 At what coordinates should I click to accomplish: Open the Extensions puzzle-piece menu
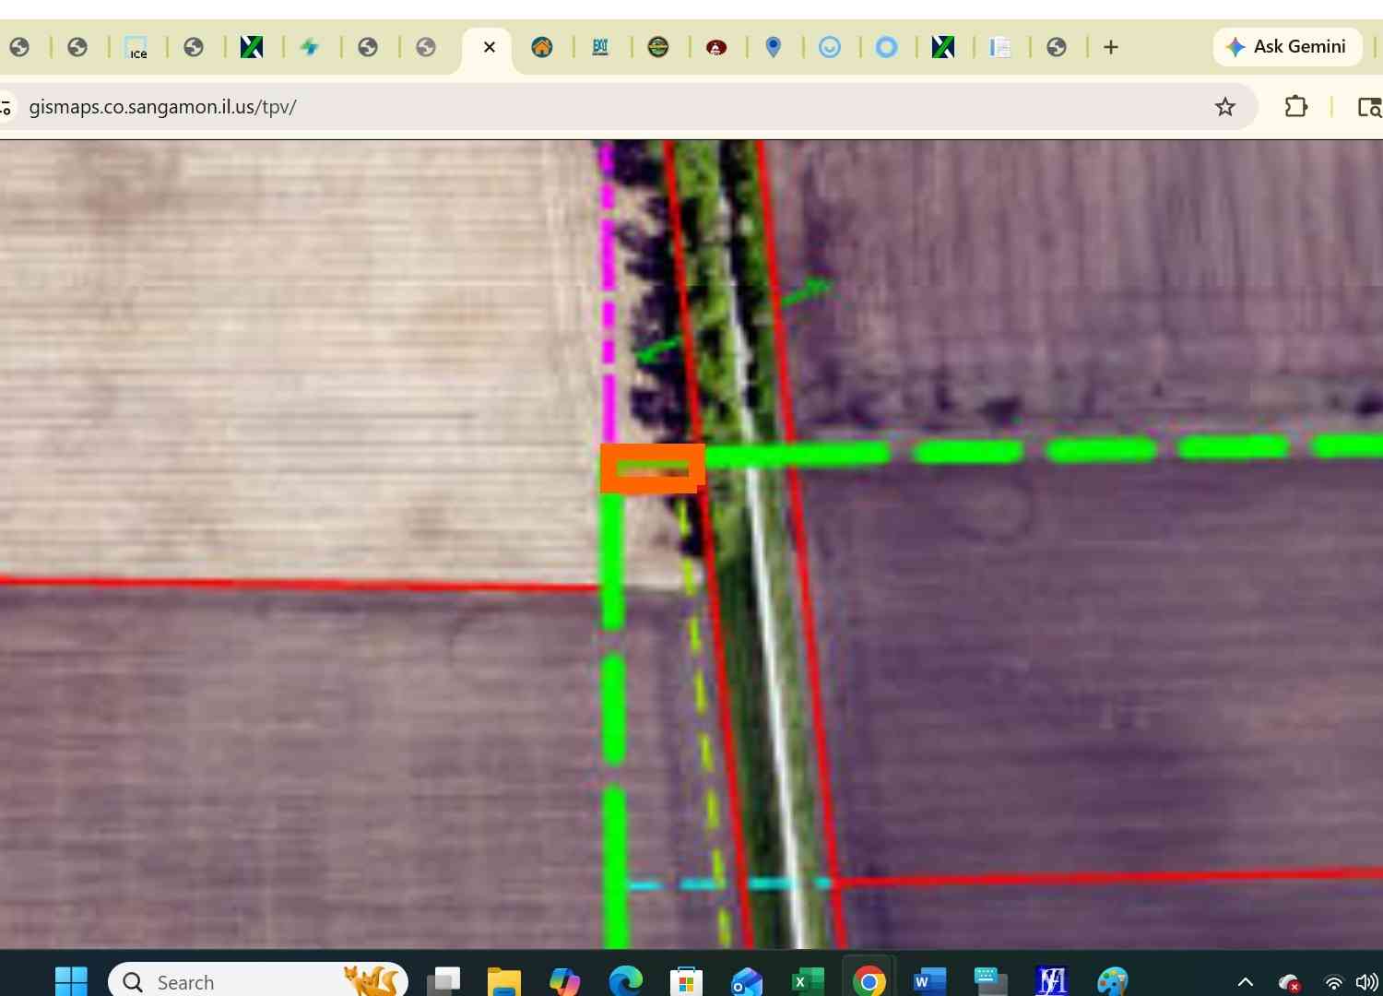1295,107
